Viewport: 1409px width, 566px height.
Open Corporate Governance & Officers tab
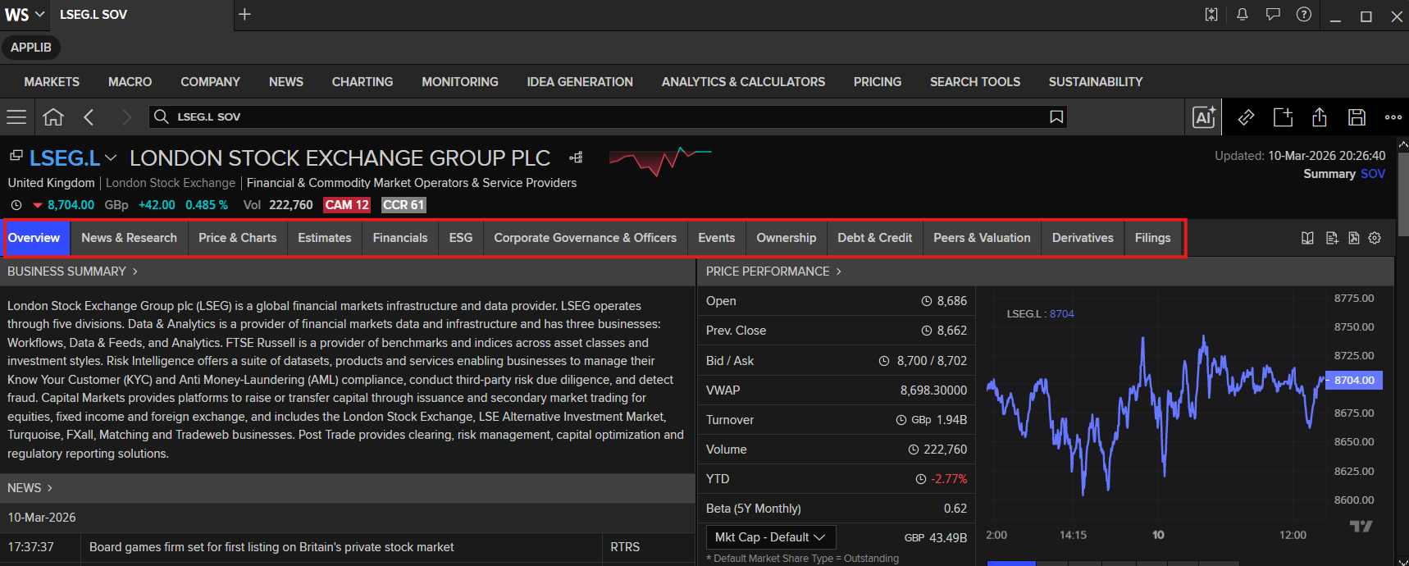click(586, 238)
